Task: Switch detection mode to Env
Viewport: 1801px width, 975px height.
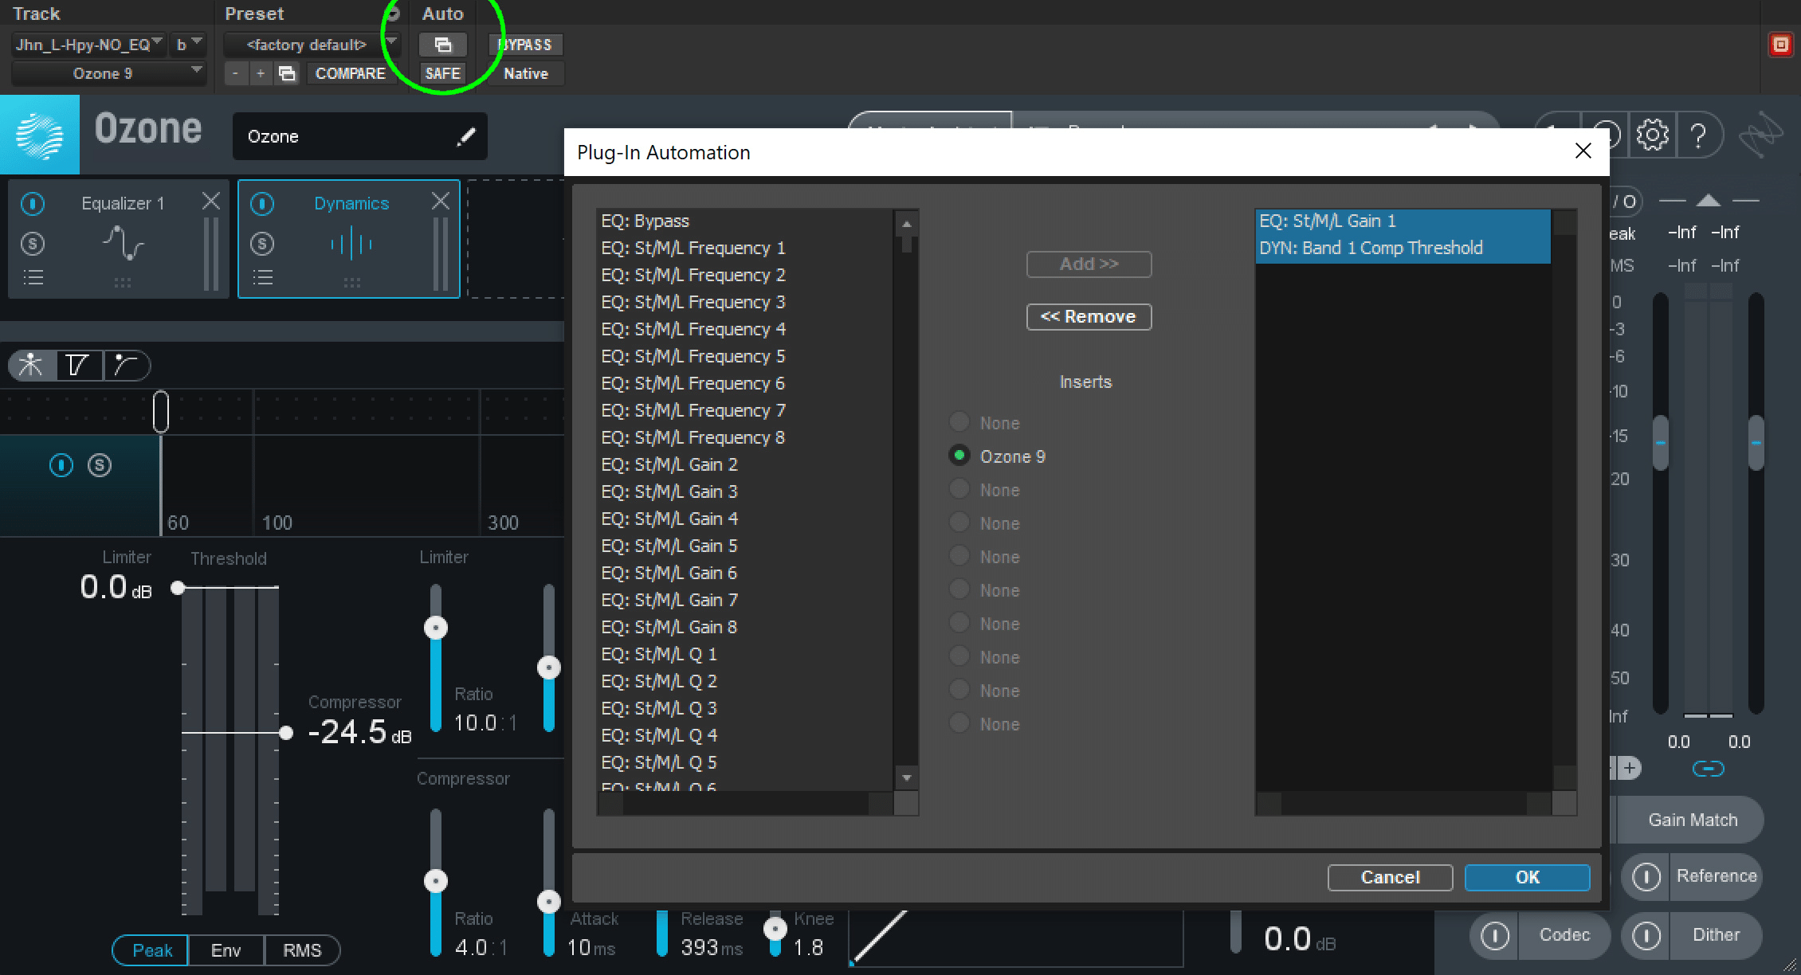Action: point(226,950)
